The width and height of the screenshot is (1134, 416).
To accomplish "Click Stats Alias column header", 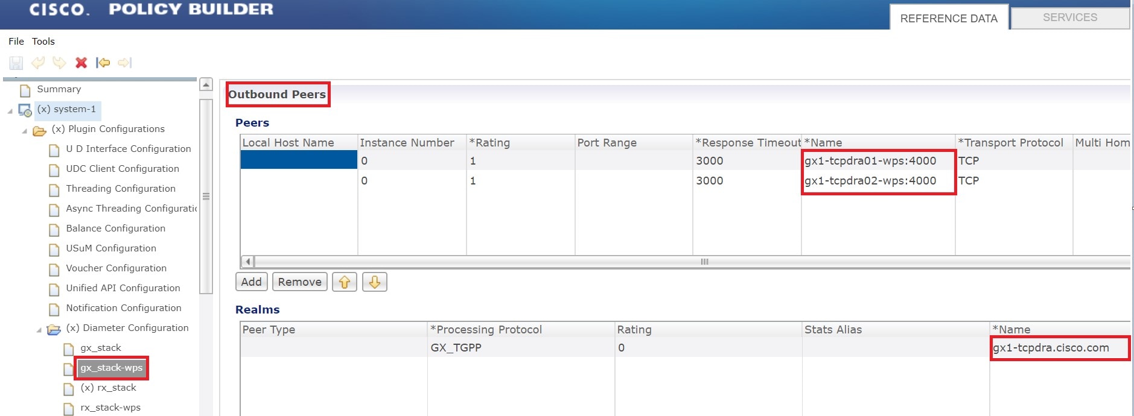I will pos(896,330).
